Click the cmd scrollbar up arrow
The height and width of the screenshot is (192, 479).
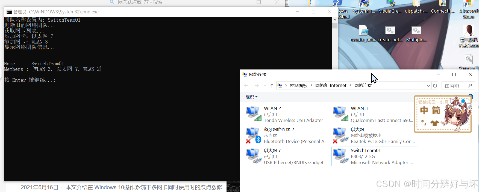pyautogui.click(x=335, y=20)
